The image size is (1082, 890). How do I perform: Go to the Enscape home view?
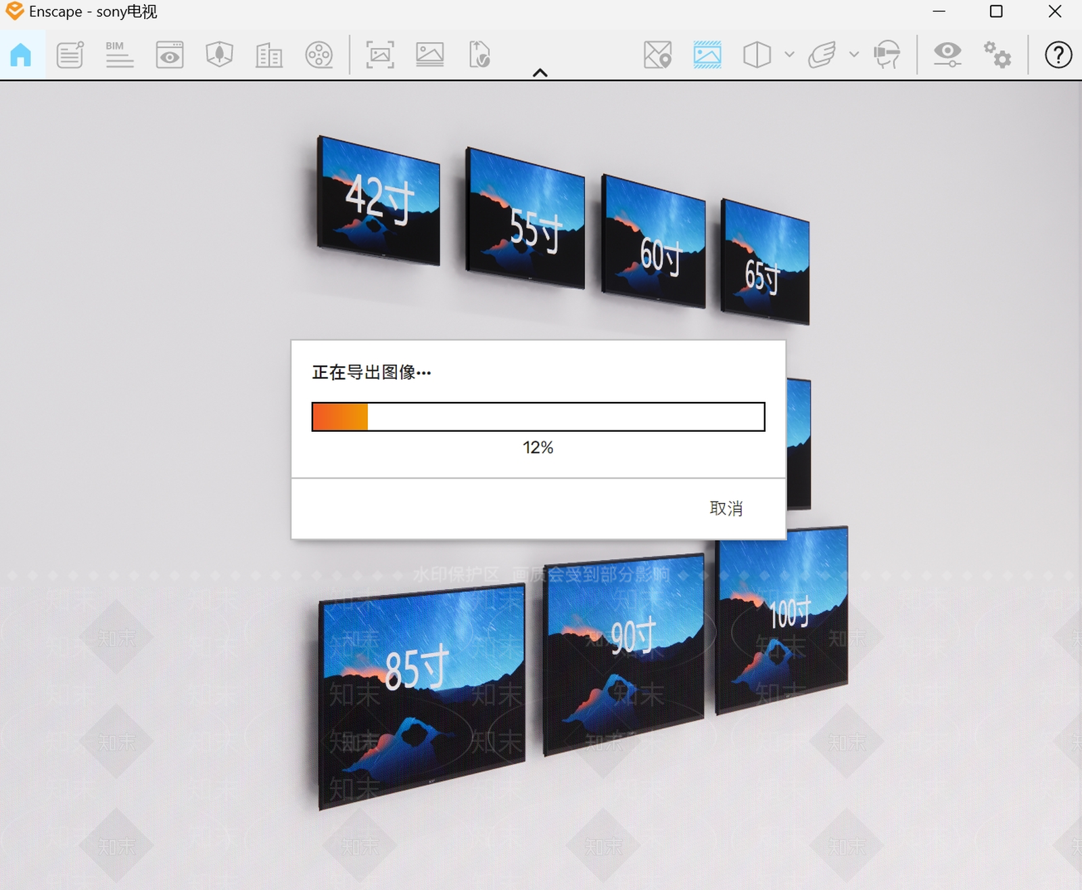[21, 55]
